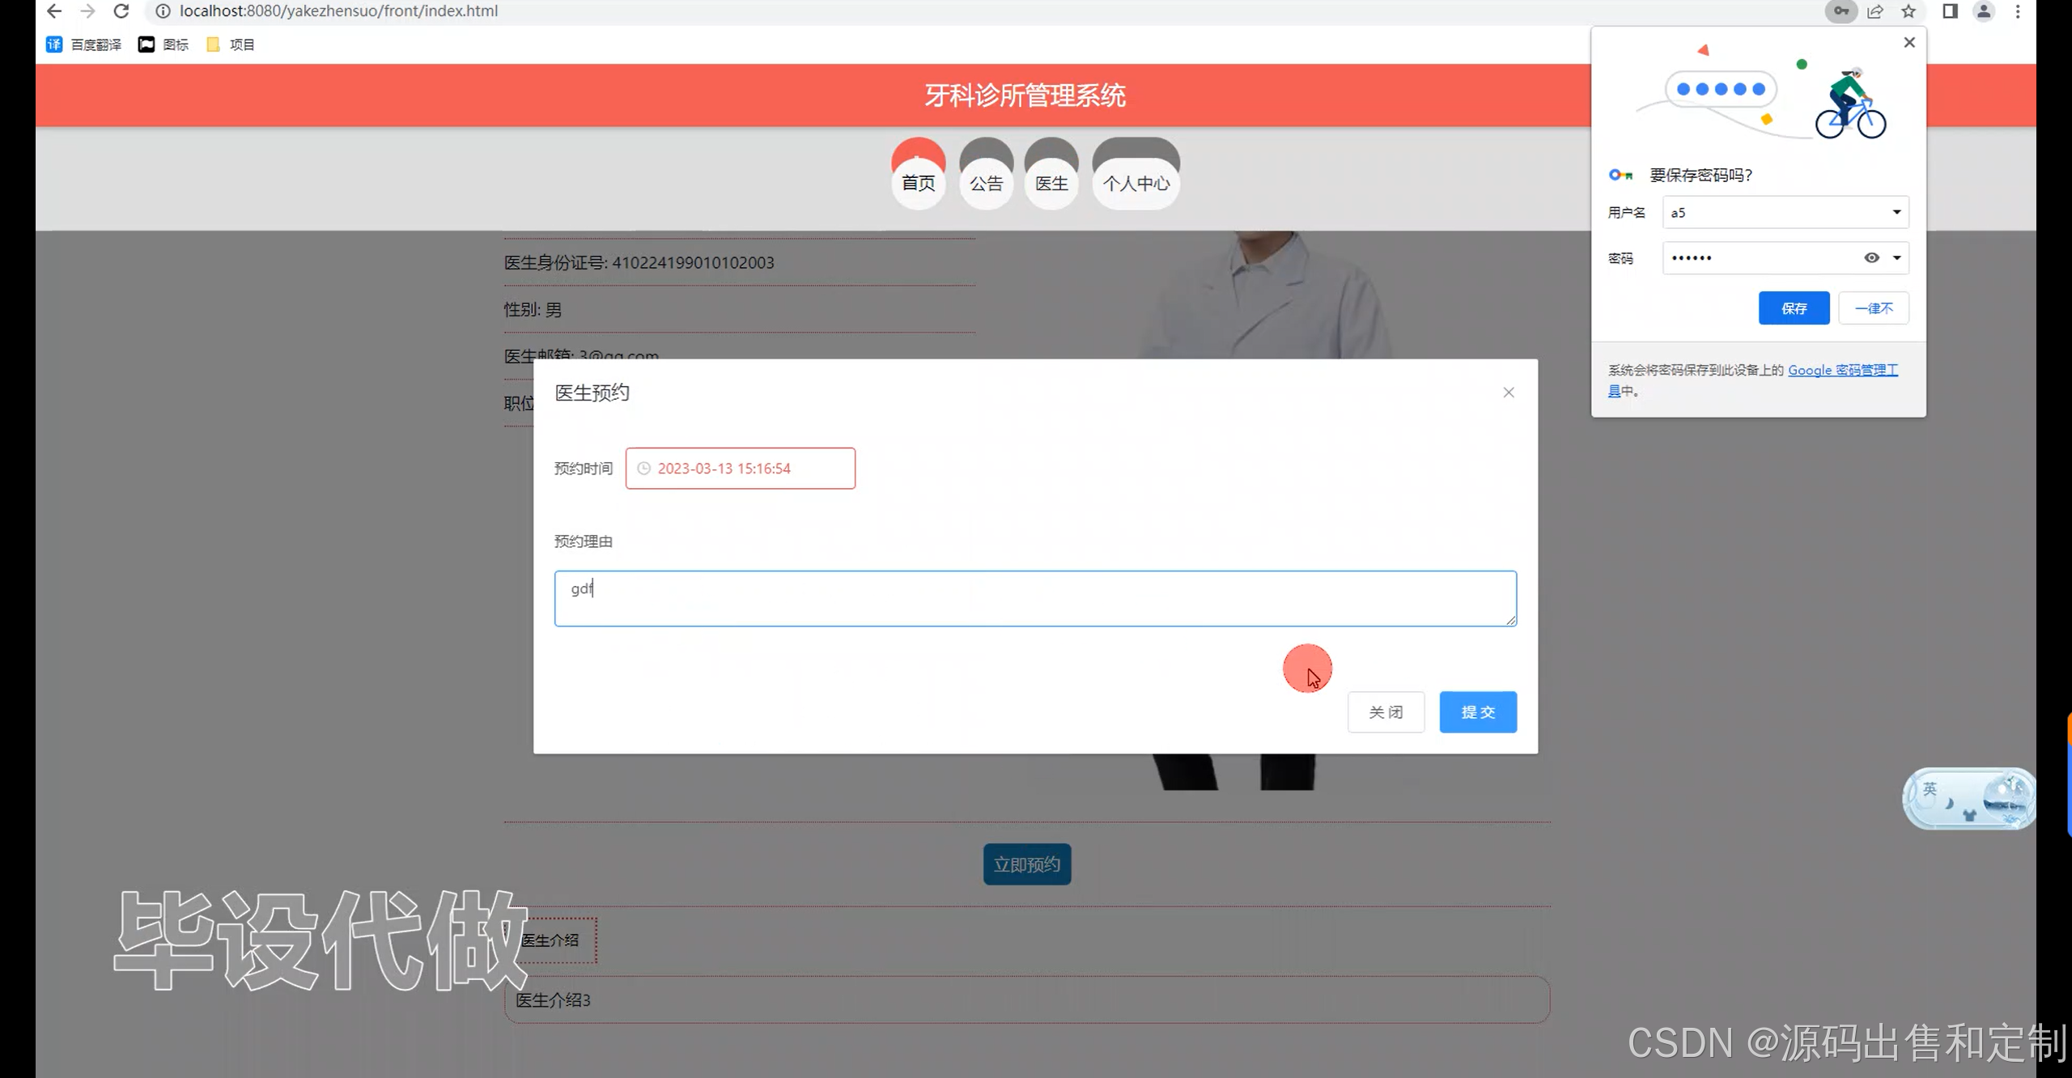
Task: Go to the 公告 navigation tab
Action: 986,183
